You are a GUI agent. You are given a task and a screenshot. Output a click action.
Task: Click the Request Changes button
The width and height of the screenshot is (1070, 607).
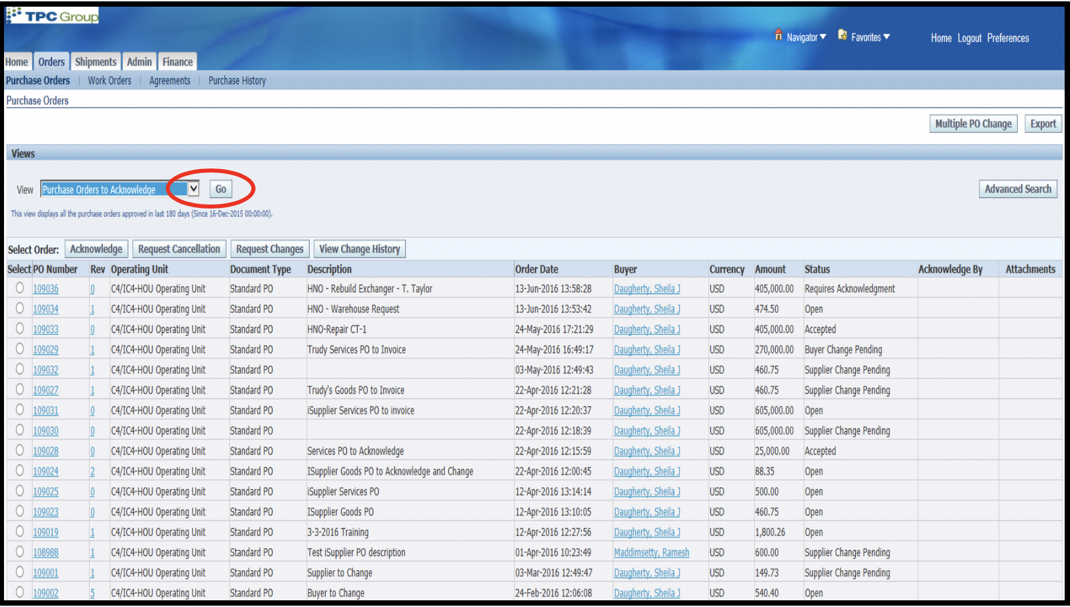click(270, 249)
